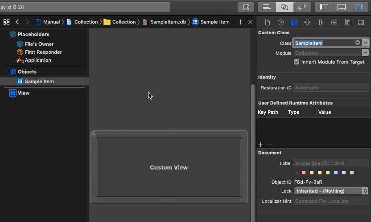
Task: Switch to the Assistant editor
Action: pos(284,7)
